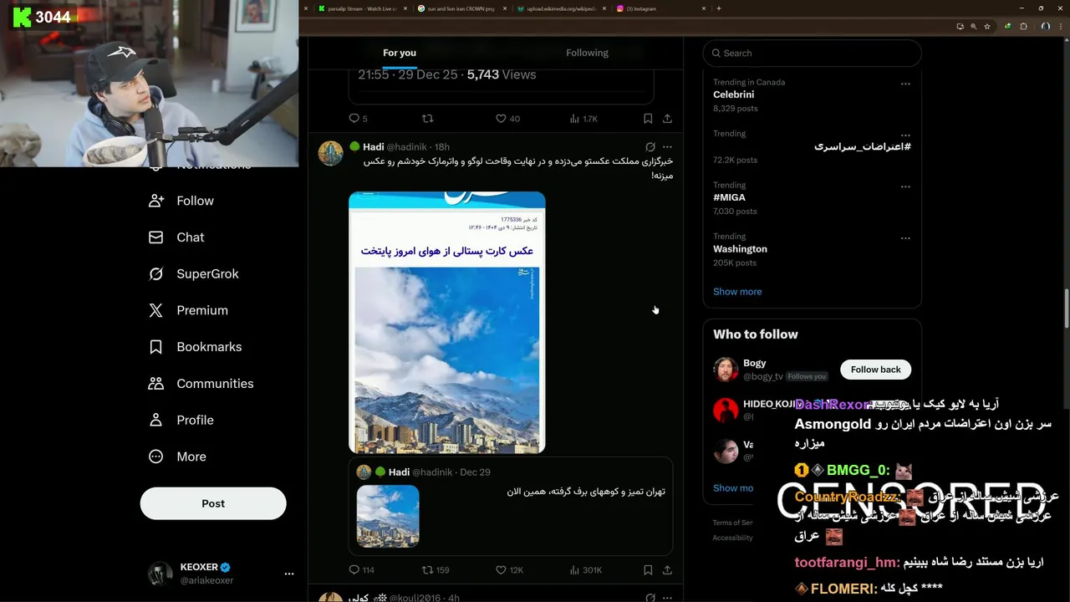Open more options for #اعتراضات_سراسری trend
This screenshot has width=1070, height=602.
[x=905, y=135]
